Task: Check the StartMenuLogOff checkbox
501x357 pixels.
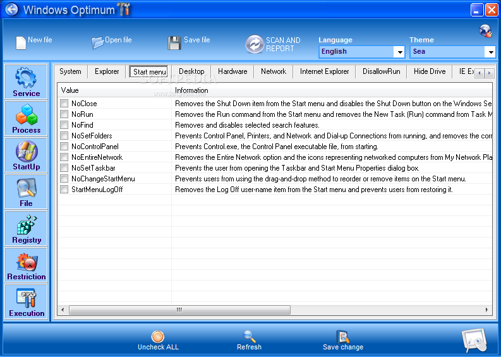Action: tap(64, 189)
